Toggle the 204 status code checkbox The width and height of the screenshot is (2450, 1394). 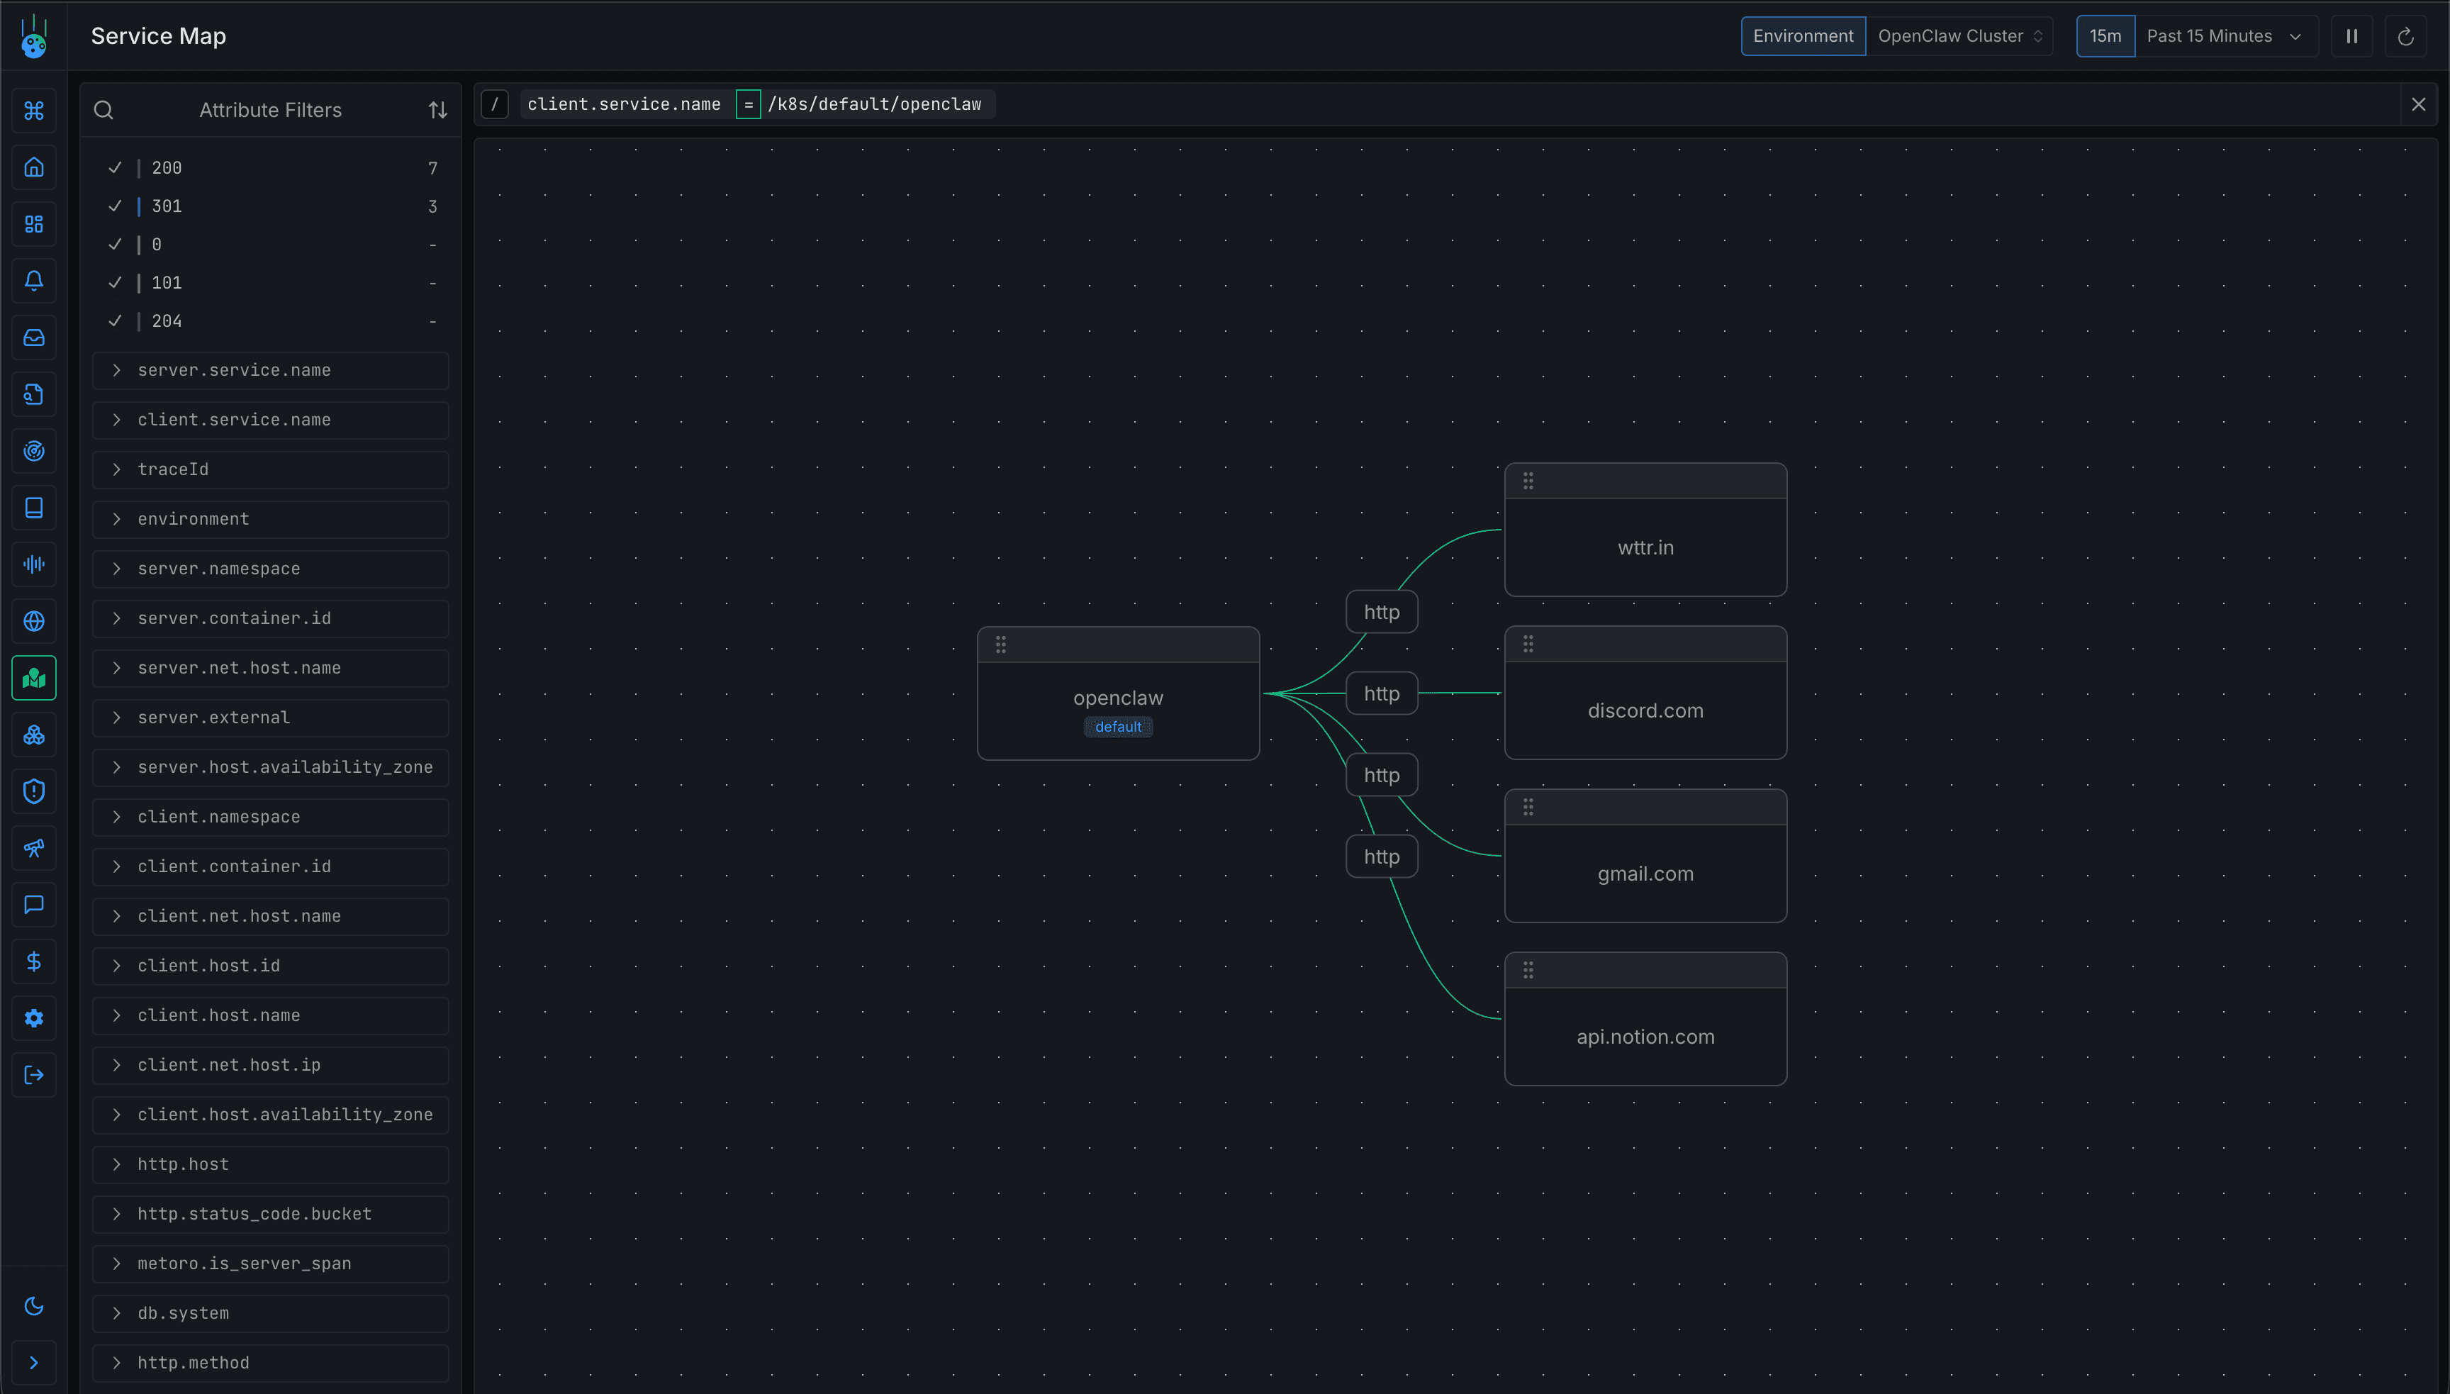(115, 320)
